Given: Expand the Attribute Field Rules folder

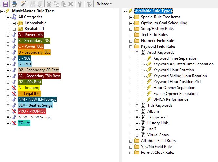Looking at the screenshot, I should 131,141.
